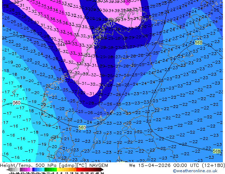225x174 pixels.
Task: Click the '(12+180)' forecast hour text
Action: (x=214, y=165)
